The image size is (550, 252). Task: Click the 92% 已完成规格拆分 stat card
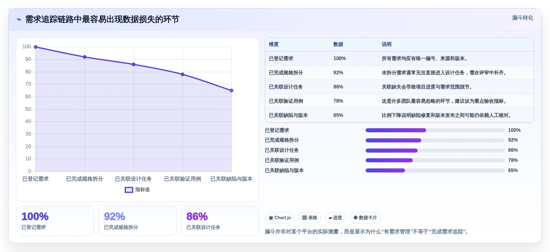pyautogui.click(x=137, y=221)
